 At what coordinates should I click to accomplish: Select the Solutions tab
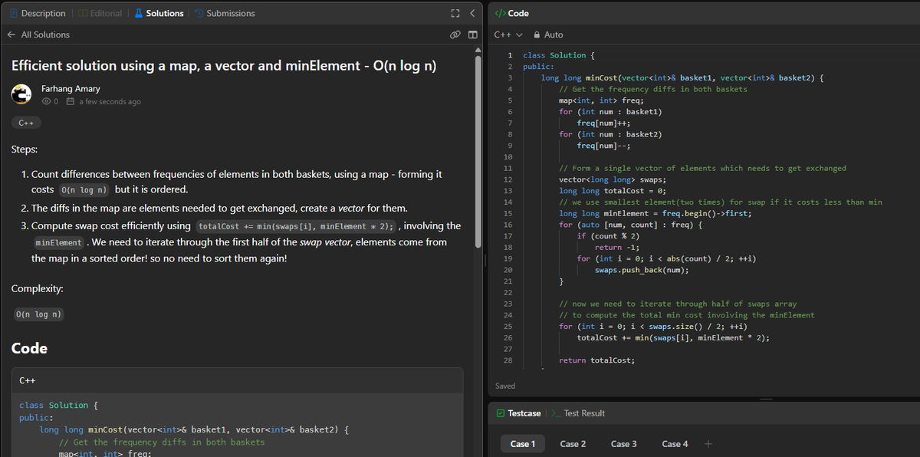[159, 13]
